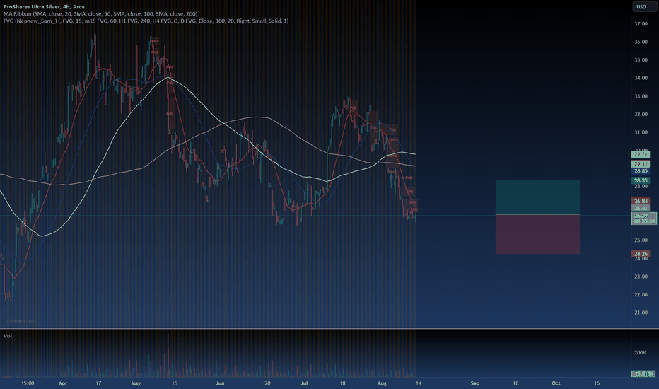The image size is (659, 389).
Task: Select the MA Ribbon indicator legend
Action: pyautogui.click(x=100, y=14)
